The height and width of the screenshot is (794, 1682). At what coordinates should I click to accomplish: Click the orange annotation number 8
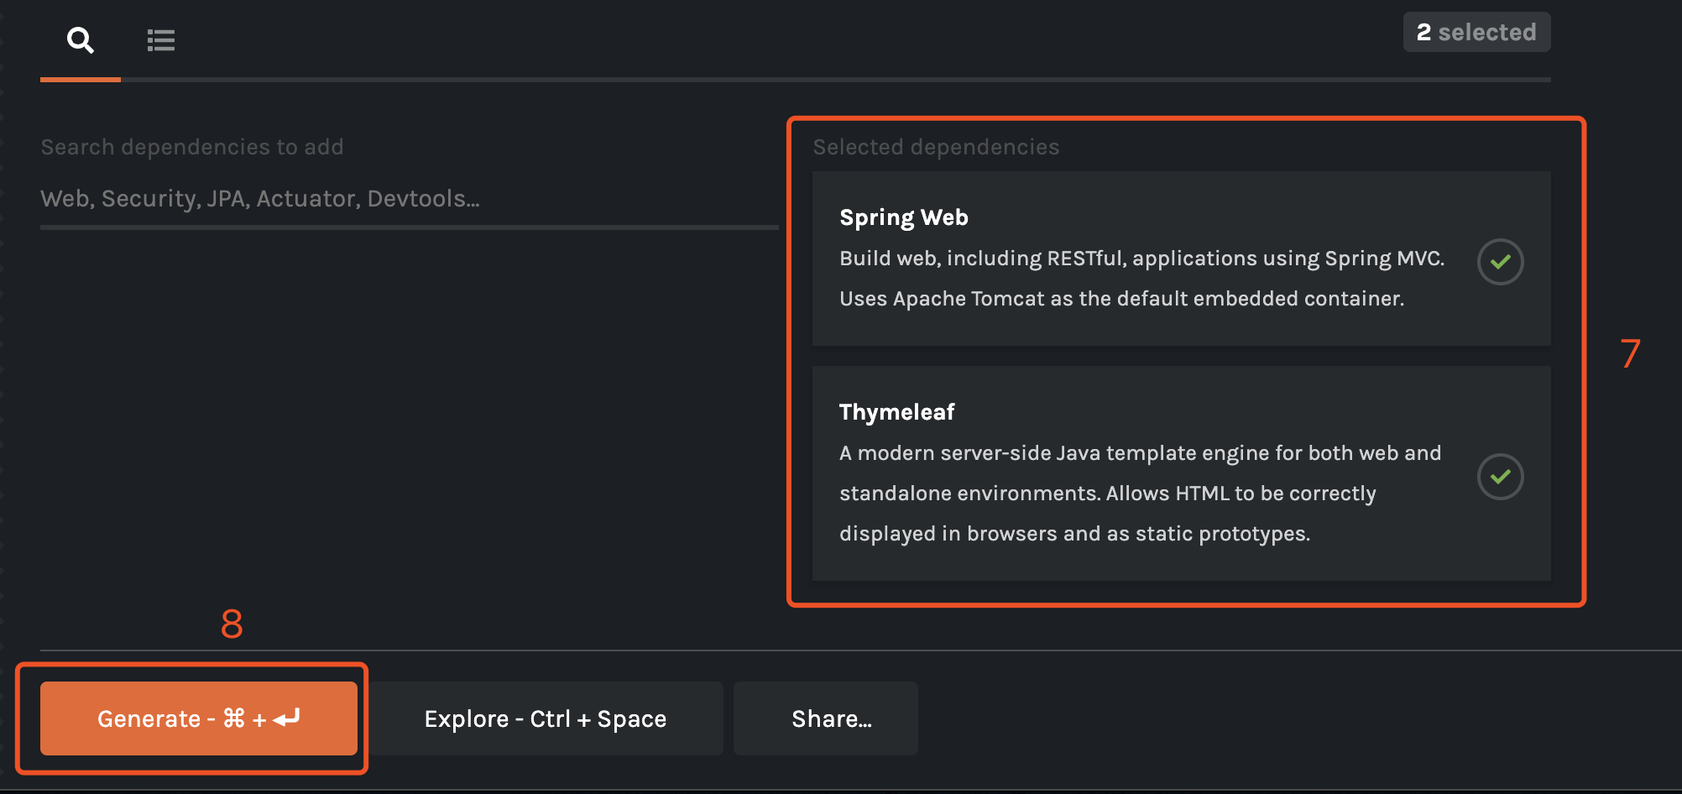[x=232, y=624]
